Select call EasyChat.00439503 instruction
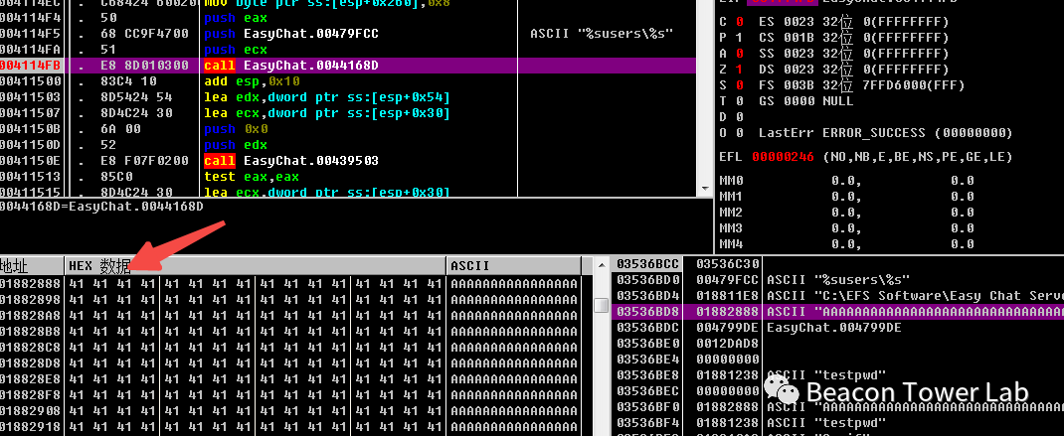This screenshot has width=1064, height=436. pyautogui.click(x=291, y=161)
